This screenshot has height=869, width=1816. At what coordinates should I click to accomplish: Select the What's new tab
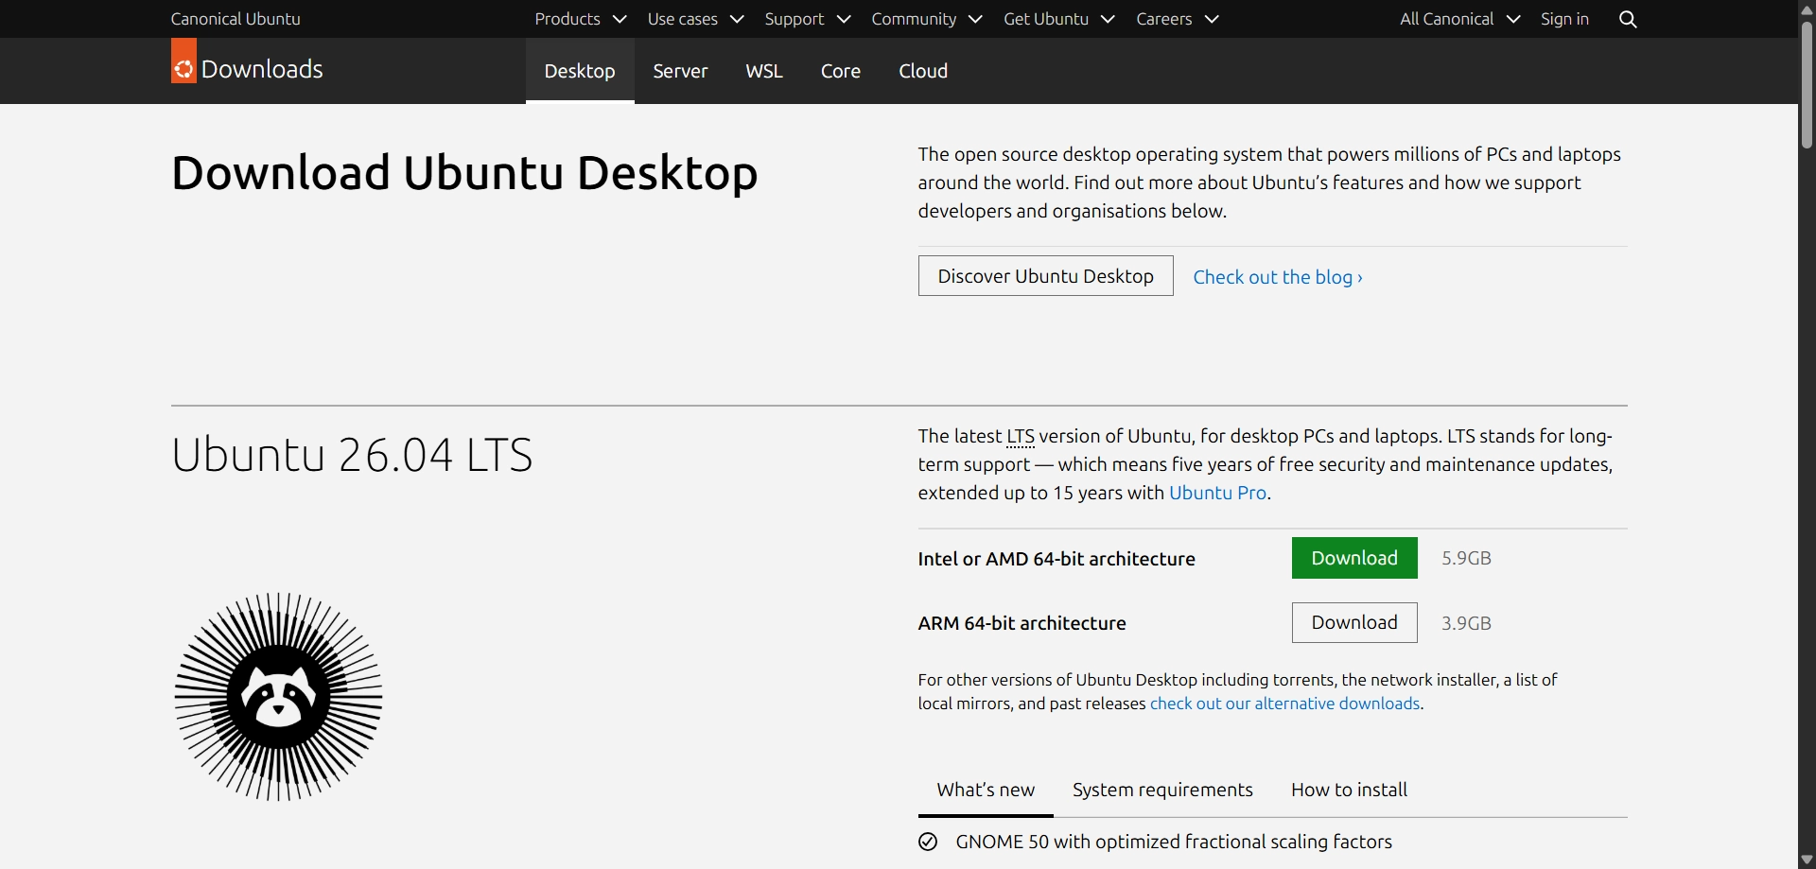[986, 790]
